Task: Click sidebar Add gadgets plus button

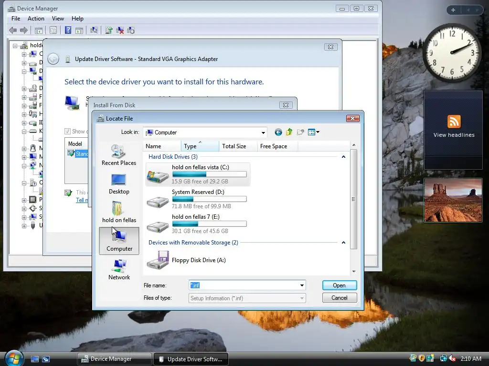Action: click(x=453, y=10)
